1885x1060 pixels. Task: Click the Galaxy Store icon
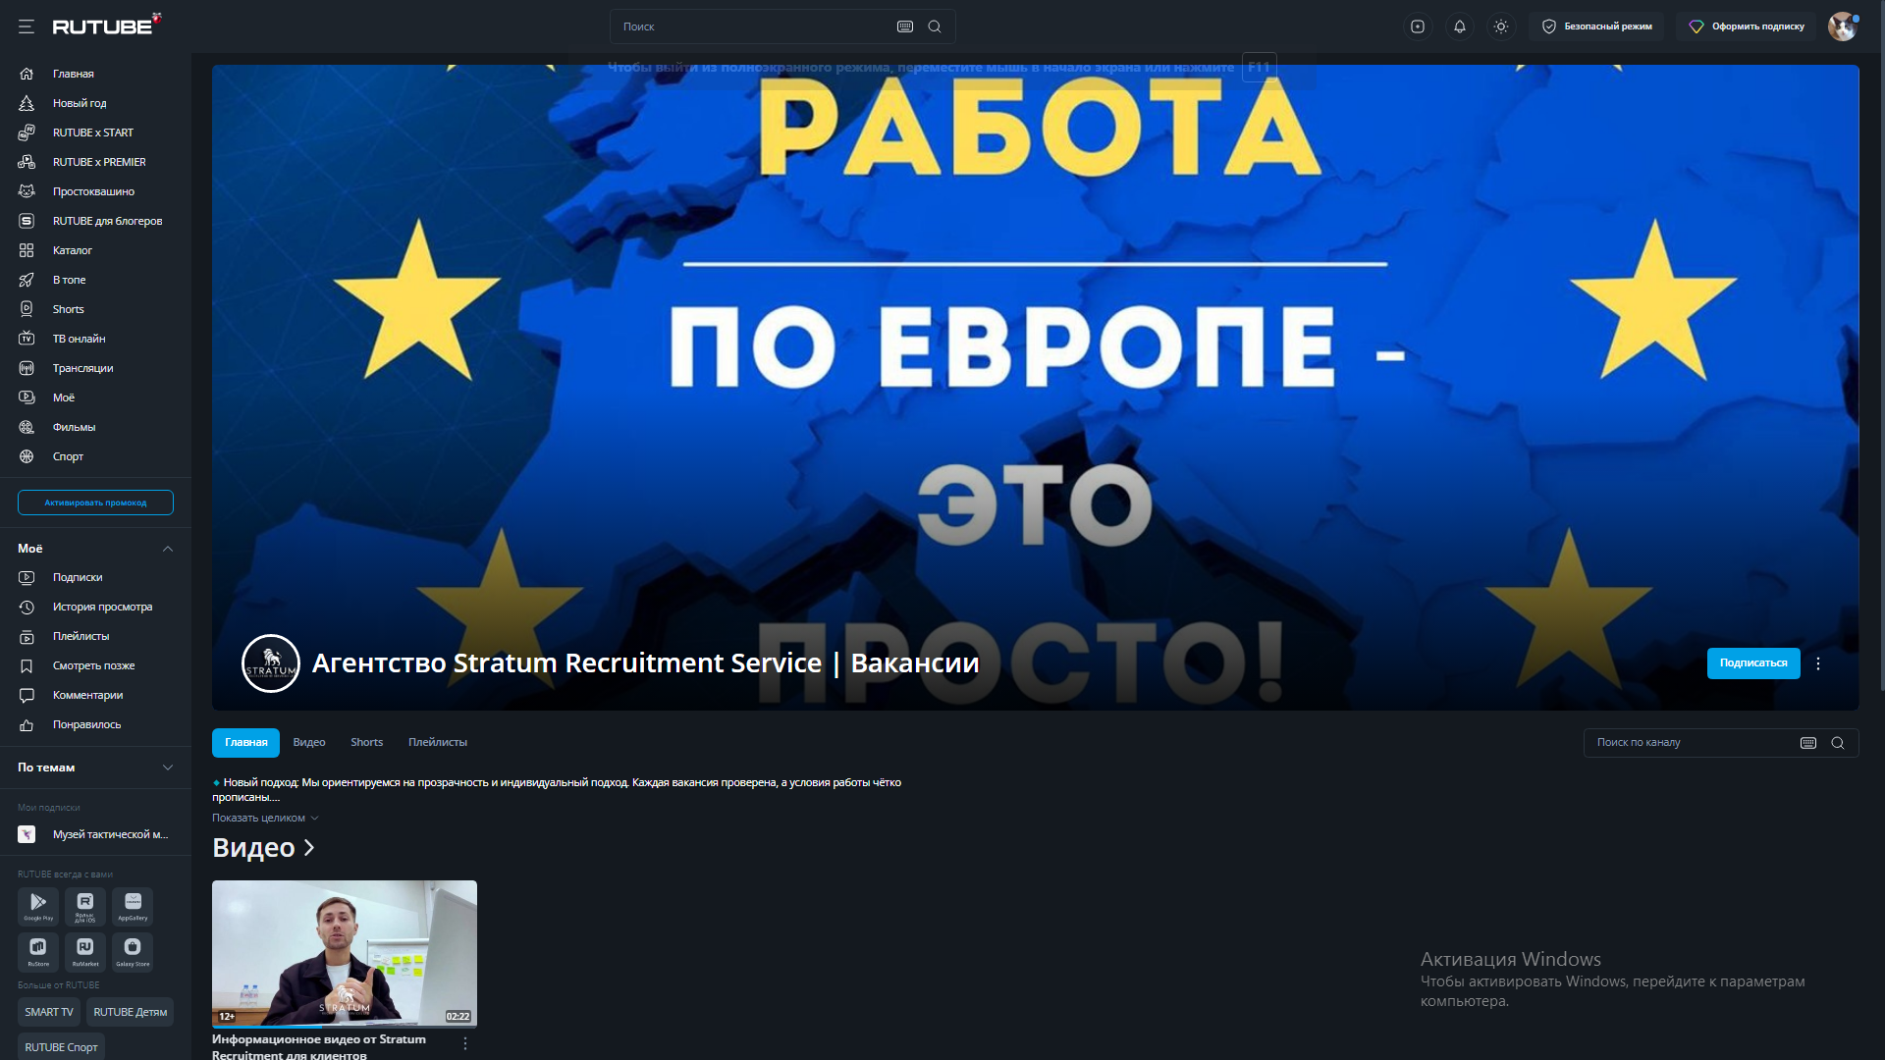click(x=133, y=952)
